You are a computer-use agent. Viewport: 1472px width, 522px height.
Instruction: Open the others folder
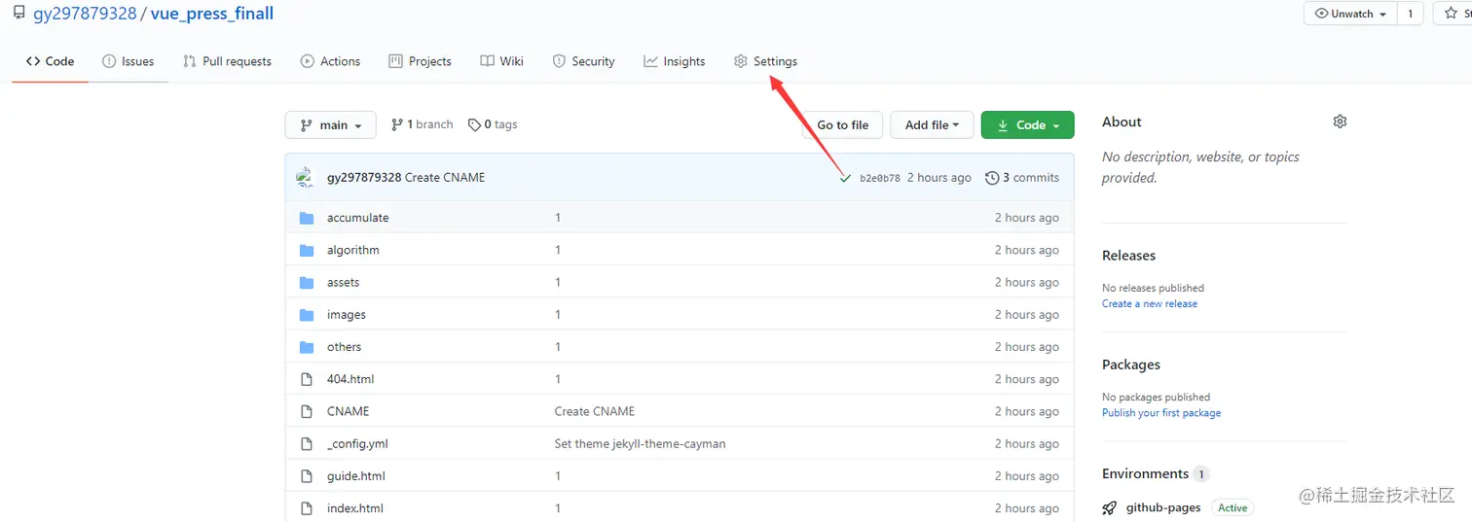(x=344, y=347)
